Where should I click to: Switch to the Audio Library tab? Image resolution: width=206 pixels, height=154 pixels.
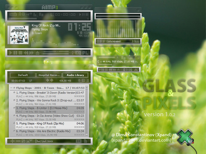[x=75, y=75]
